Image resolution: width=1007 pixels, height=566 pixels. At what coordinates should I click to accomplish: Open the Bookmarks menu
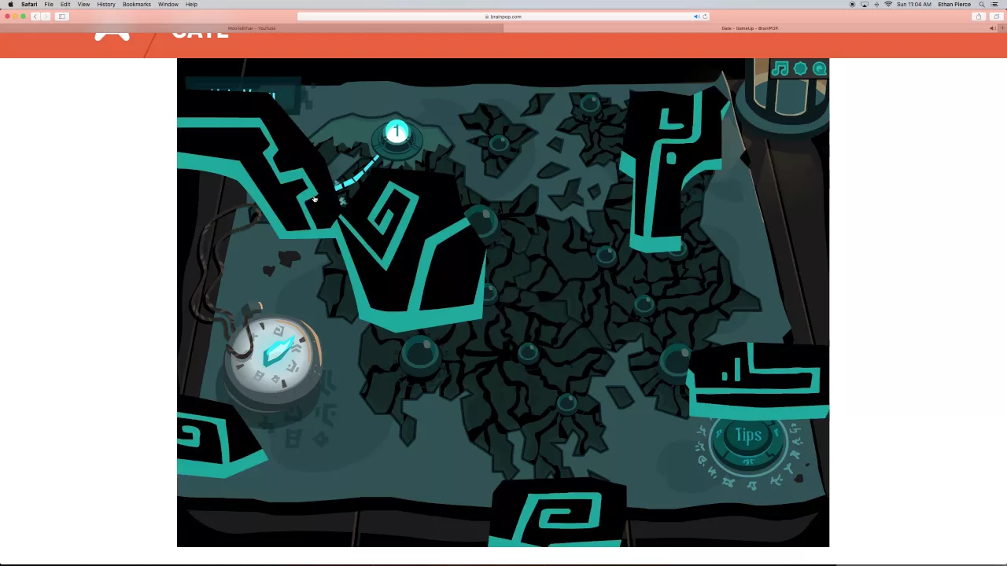137,4
